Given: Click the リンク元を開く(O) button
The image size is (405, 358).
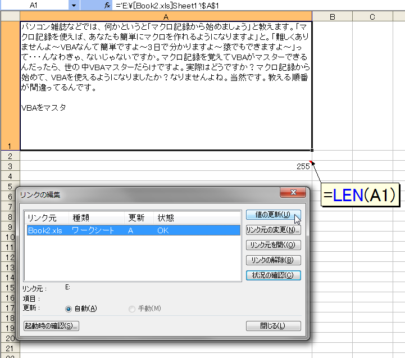Looking at the screenshot, I should pos(273,245).
